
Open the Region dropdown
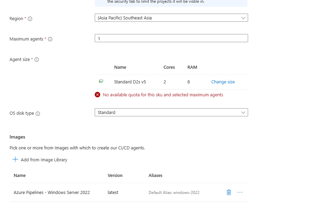tap(171, 18)
